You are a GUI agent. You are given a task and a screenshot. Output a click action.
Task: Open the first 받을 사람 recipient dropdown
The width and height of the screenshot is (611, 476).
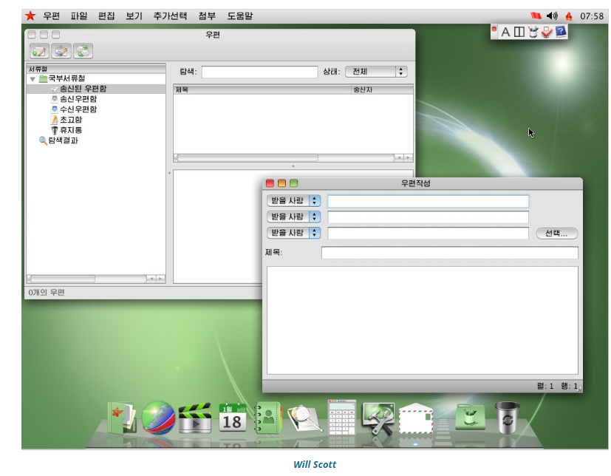293,201
